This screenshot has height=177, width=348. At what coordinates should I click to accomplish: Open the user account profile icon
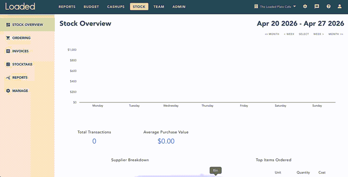coord(340,7)
